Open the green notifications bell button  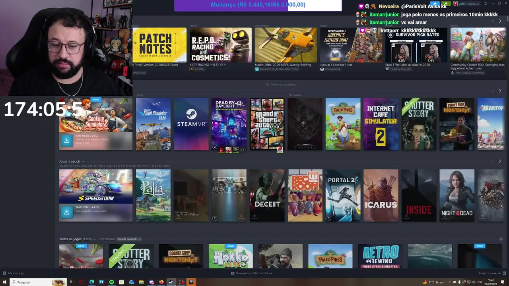[x=446, y=4]
